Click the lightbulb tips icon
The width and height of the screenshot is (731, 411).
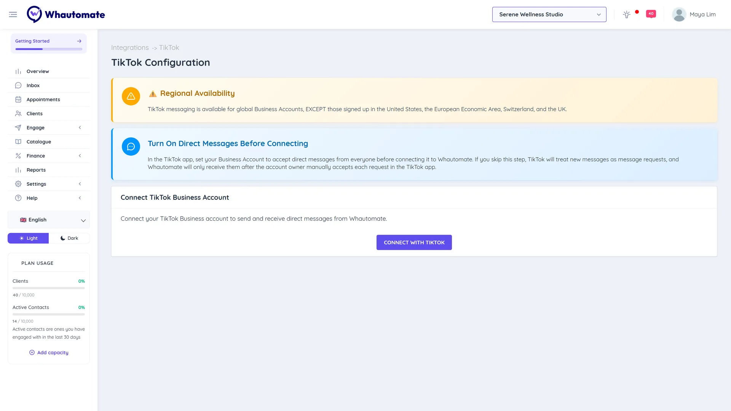pos(627,14)
